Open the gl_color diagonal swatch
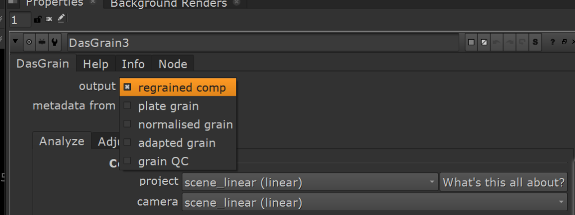 click(x=484, y=43)
